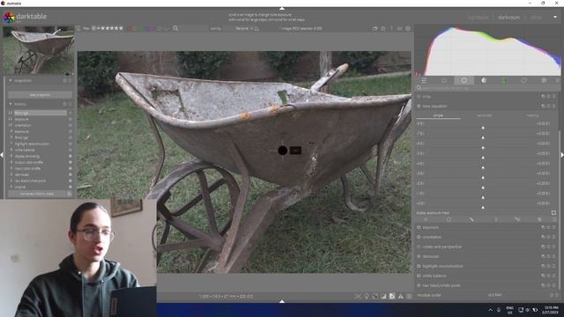Toggle ISO 12646 color assessment bulb icon

coord(367,297)
